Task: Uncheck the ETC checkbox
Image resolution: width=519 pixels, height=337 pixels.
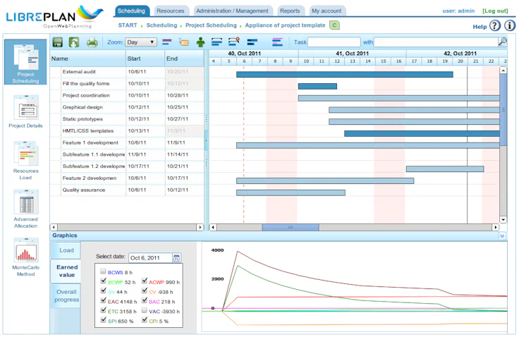Action: pos(103,310)
